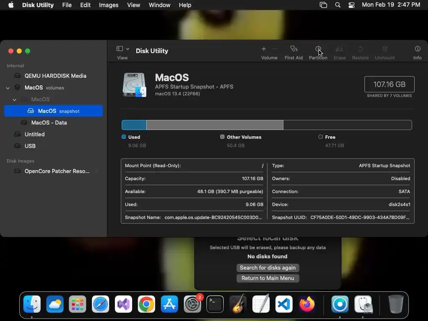Collapse the greyed MacOS volume group
This screenshot has width=428, height=321.
coord(15,99)
